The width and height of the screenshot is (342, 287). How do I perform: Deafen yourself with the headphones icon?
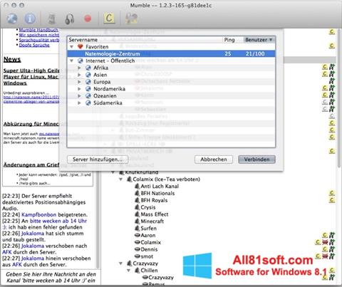coord(70,19)
